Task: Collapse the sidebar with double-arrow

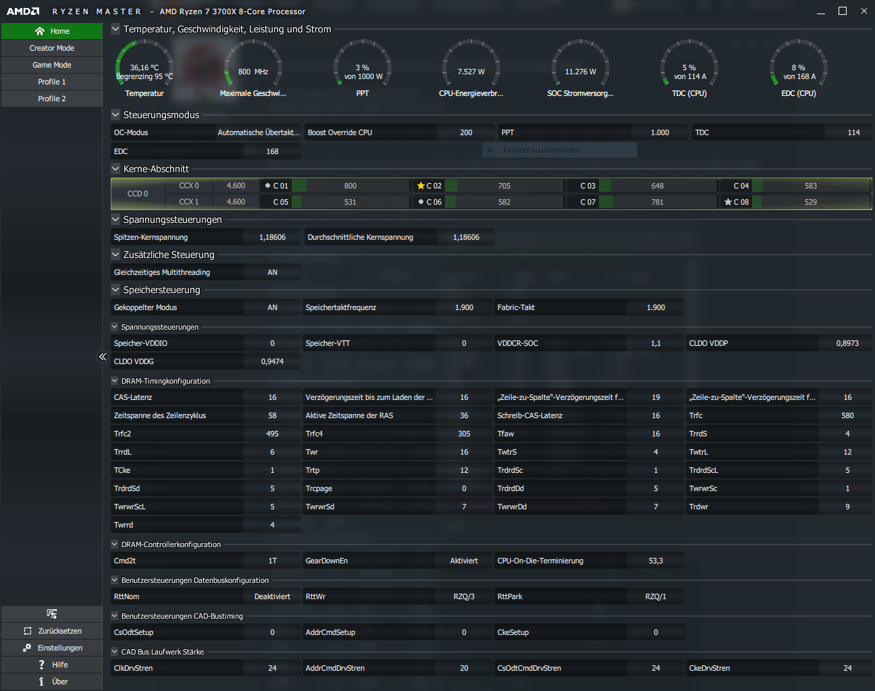Action: coord(103,357)
